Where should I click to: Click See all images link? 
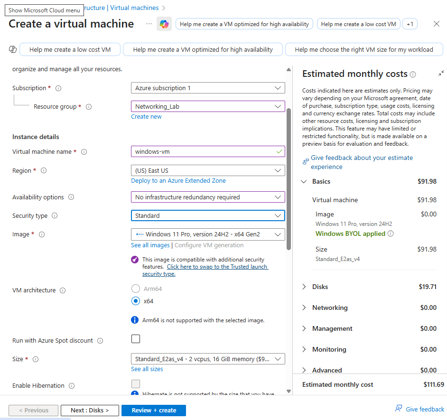click(150, 245)
